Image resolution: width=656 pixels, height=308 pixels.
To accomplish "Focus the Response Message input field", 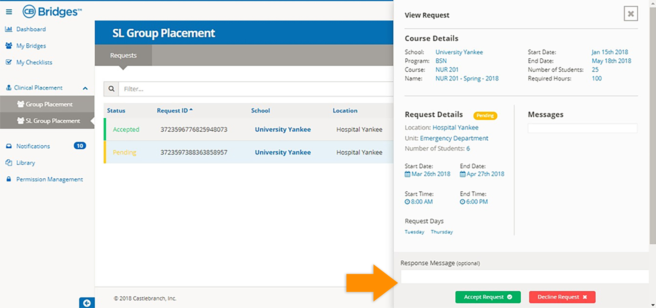I will coord(525,277).
